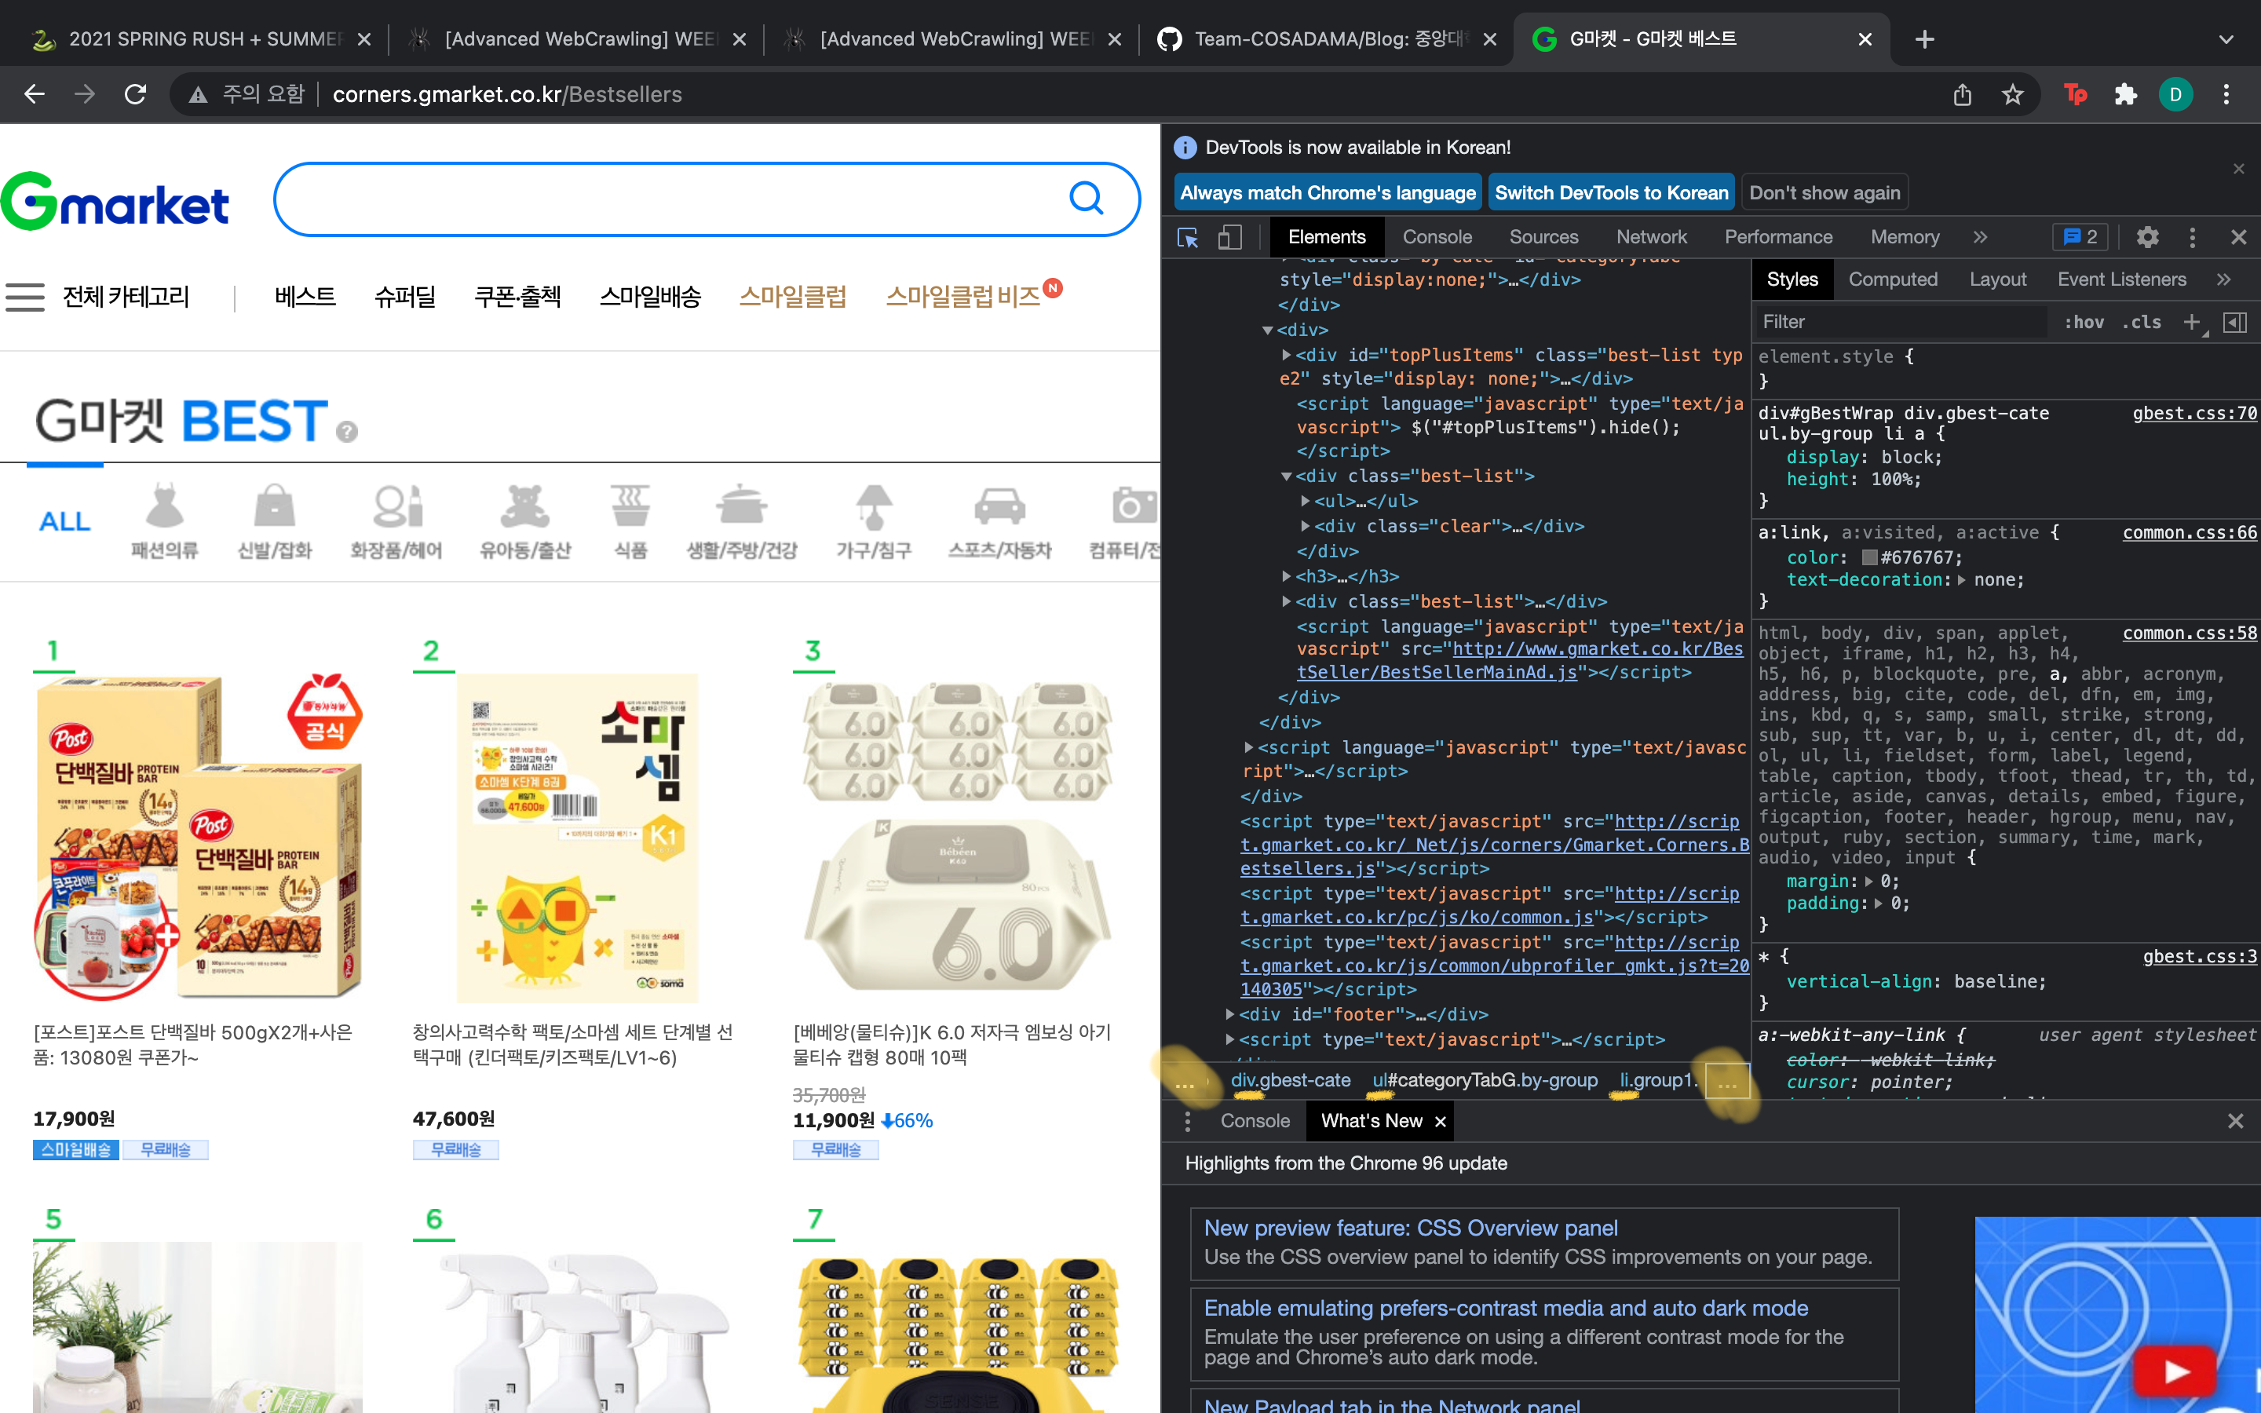Open the Performance panel tab

click(1778, 237)
